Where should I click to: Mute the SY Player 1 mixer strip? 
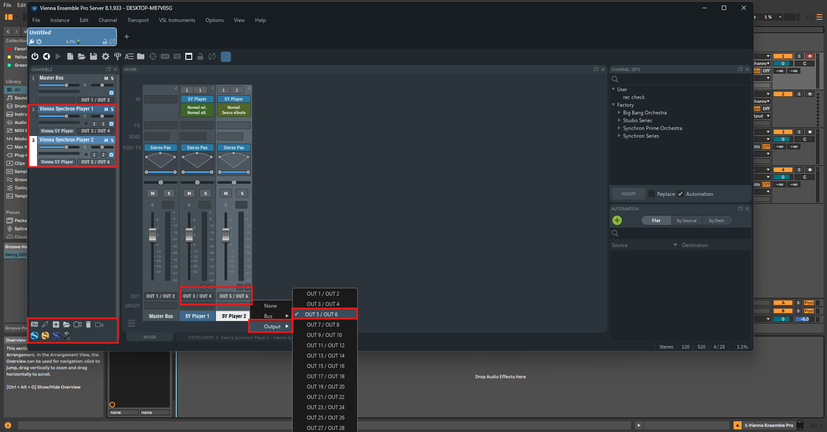point(189,194)
